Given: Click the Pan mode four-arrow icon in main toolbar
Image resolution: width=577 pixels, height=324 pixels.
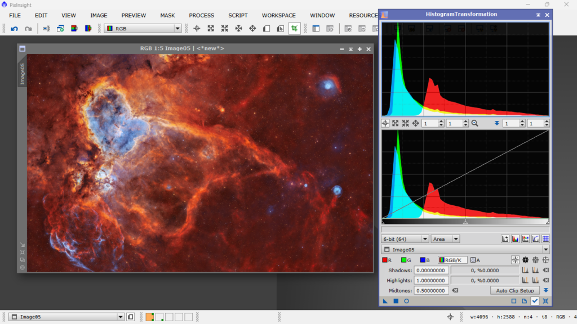Looking at the screenshot, I should tap(252, 29).
